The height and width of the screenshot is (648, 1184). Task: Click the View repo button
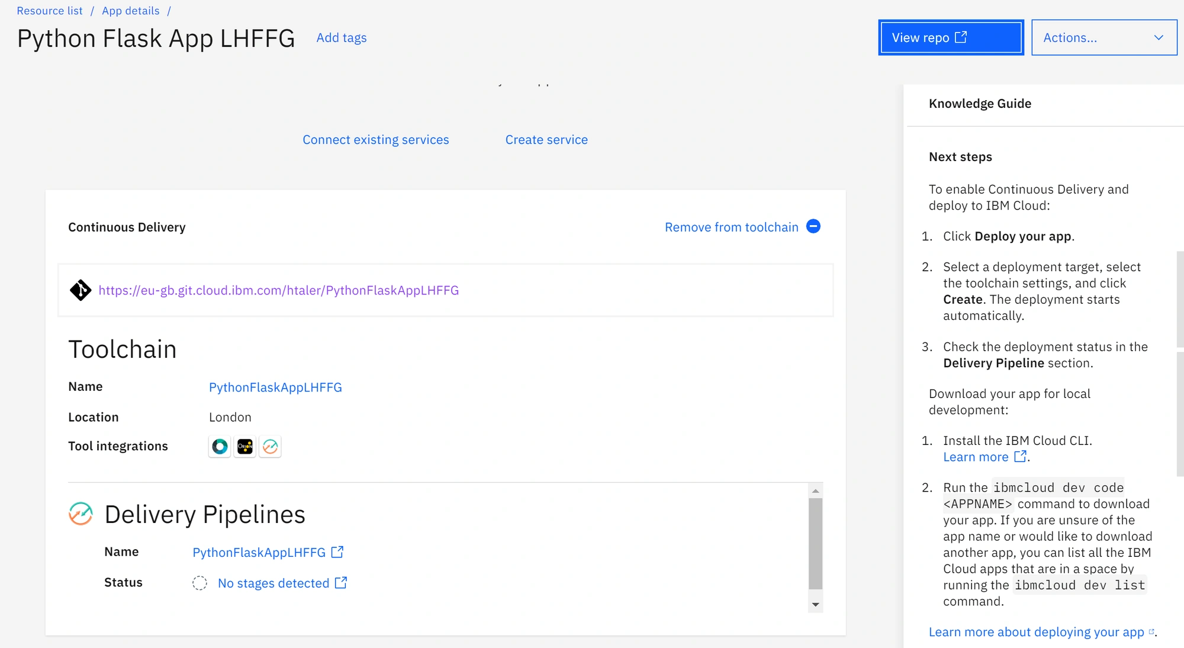tap(951, 37)
